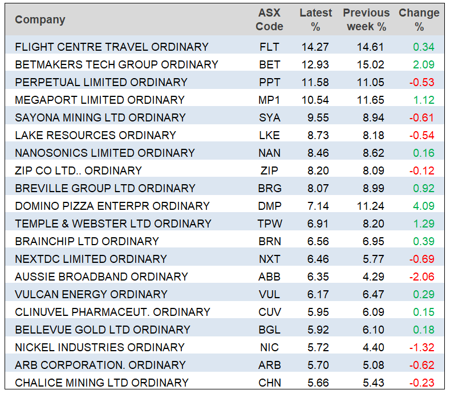
Task: Select PERPETUAL LIMITED ORDINARY row name
Action: pos(101,82)
